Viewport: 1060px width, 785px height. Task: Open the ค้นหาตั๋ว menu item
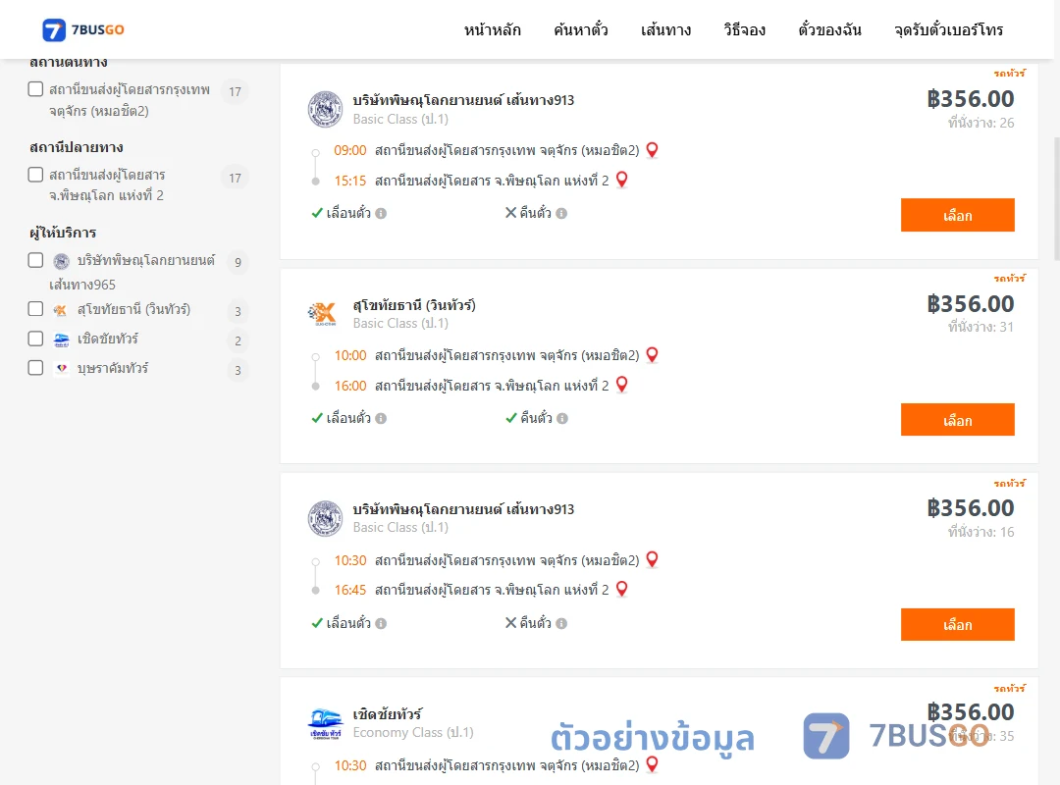tap(581, 29)
